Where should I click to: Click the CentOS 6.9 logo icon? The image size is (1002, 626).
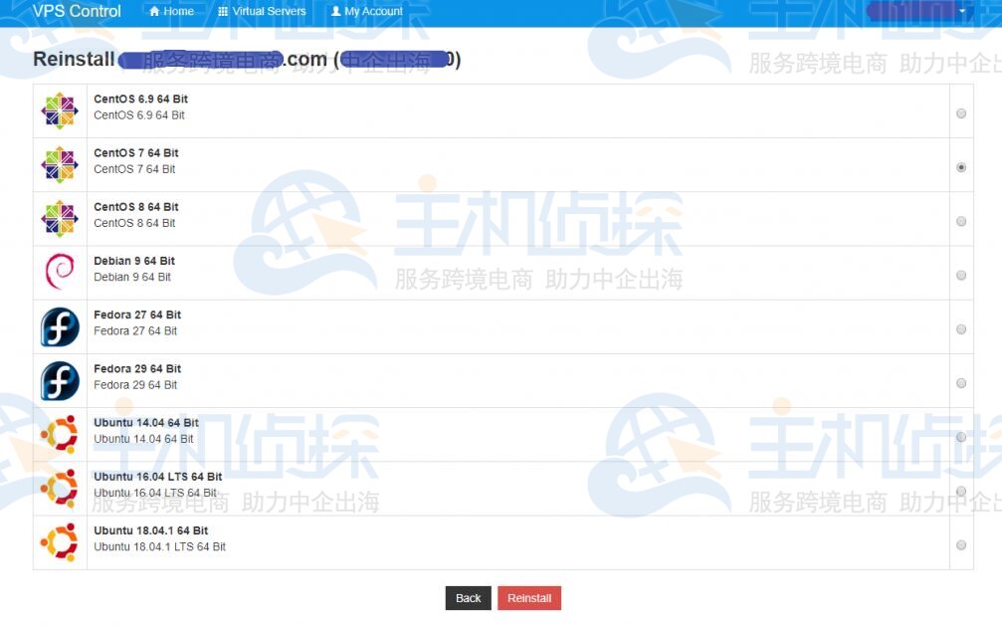[x=60, y=110]
